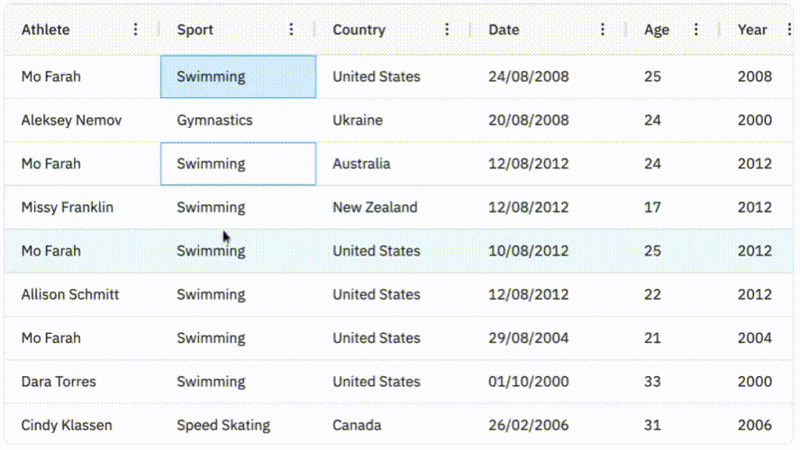
Task: Select the Dara Torres athlete cell
Action: click(83, 382)
